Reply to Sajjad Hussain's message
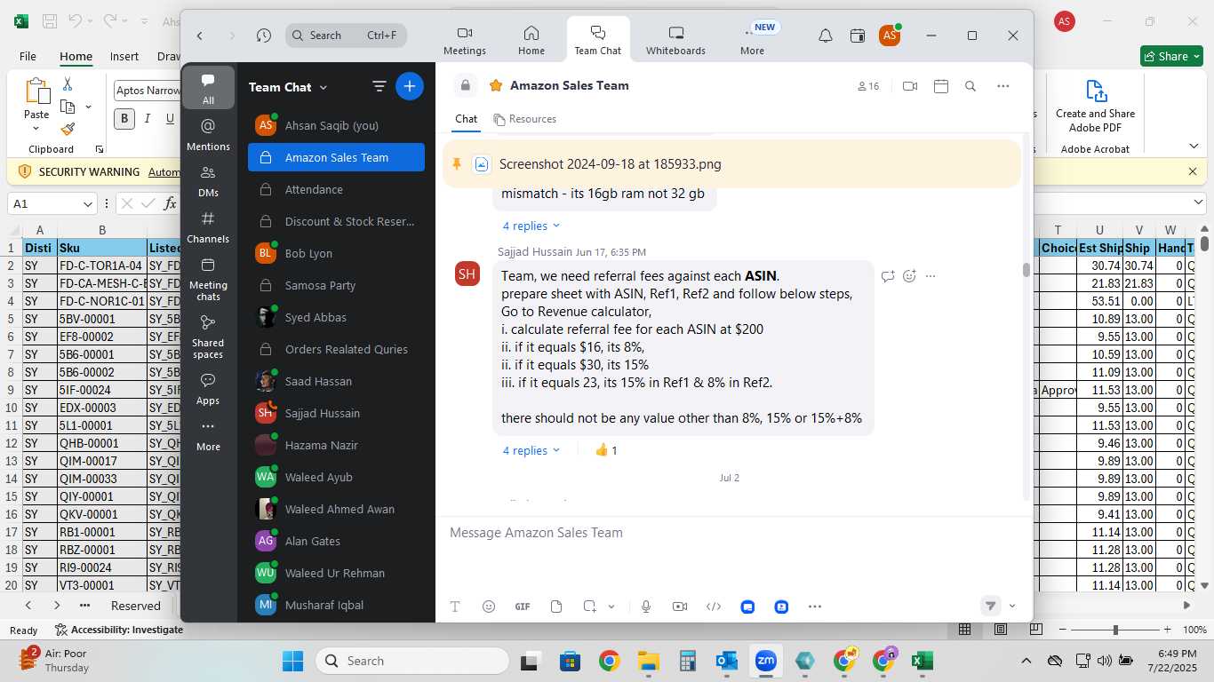The image size is (1214, 682). (x=888, y=276)
